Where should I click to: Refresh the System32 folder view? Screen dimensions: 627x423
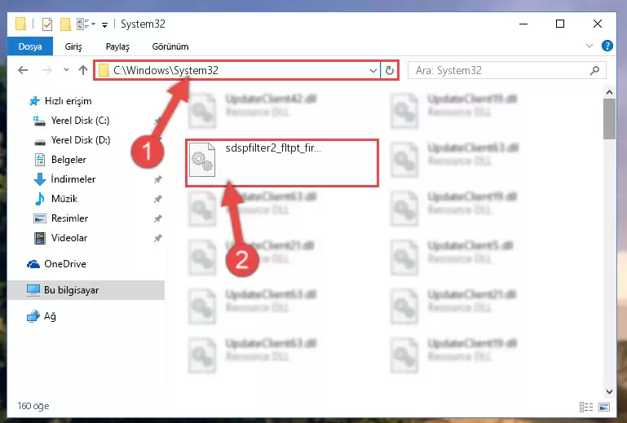coord(389,71)
